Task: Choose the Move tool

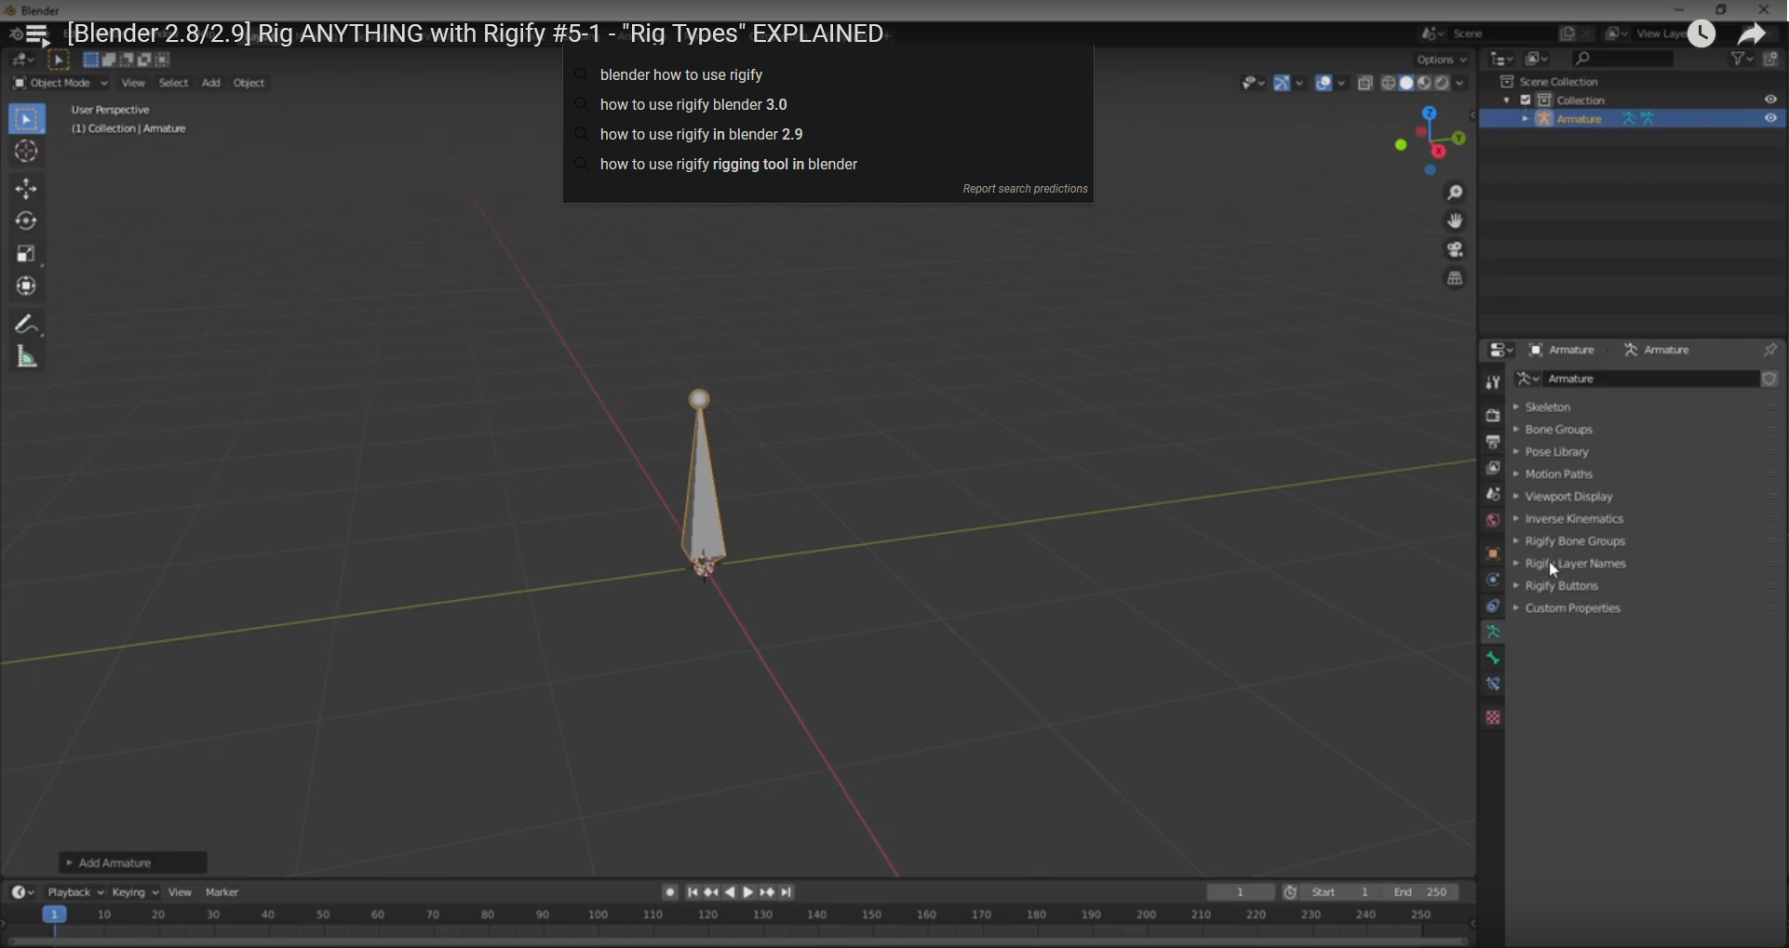Action: (26, 189)
